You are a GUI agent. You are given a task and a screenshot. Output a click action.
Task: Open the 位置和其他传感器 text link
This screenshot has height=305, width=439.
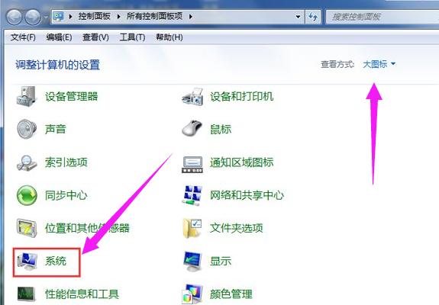87,228
